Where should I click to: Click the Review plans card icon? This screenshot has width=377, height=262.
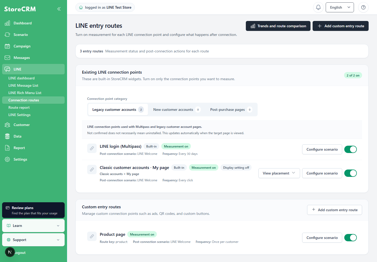click(x=8, y=208)
